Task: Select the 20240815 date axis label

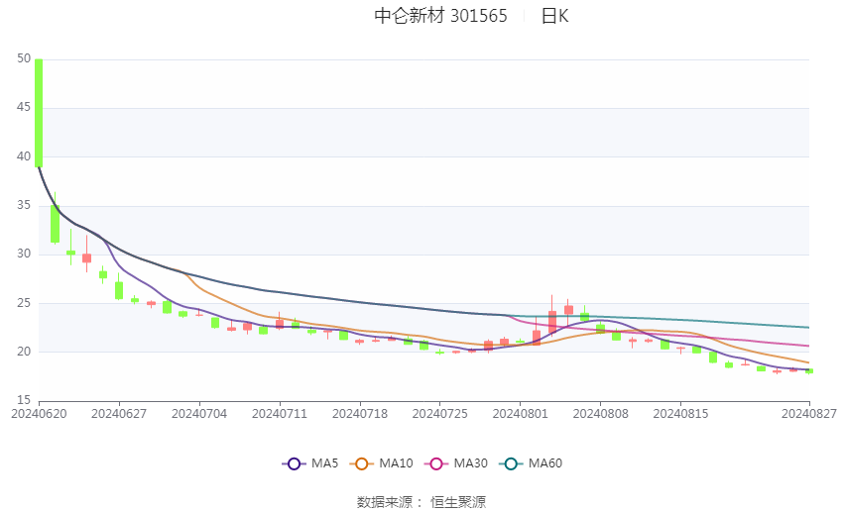Action: point(680,414)
